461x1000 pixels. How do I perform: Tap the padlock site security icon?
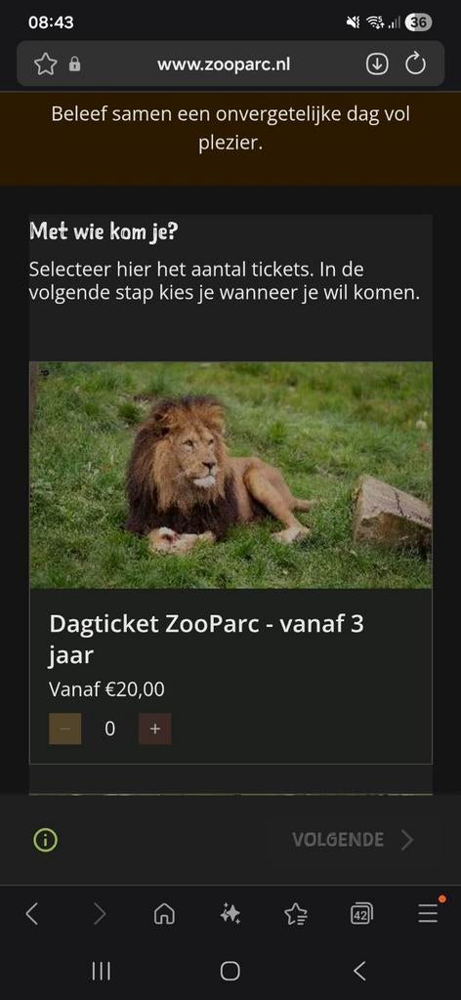pyautogui.click(x=74, y=63)
